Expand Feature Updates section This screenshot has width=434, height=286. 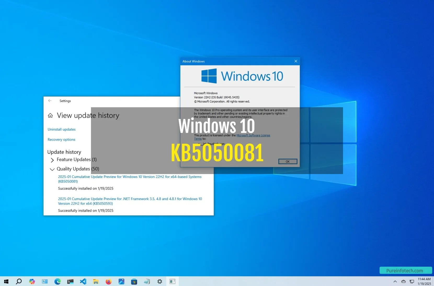coord(52,160)
